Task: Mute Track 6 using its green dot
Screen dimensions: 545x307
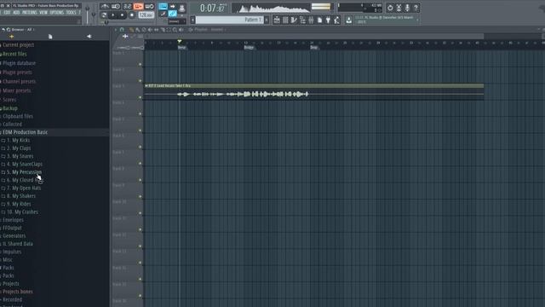Action: [141, 147]
